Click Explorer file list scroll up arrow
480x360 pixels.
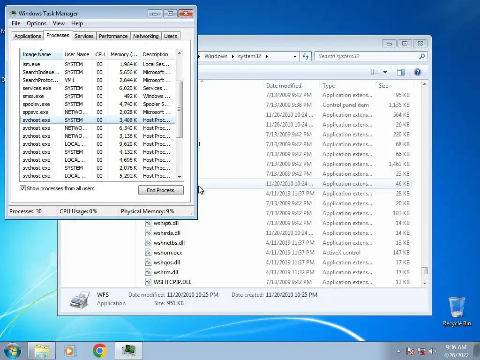pyautogui.click(x=425, y=84)
